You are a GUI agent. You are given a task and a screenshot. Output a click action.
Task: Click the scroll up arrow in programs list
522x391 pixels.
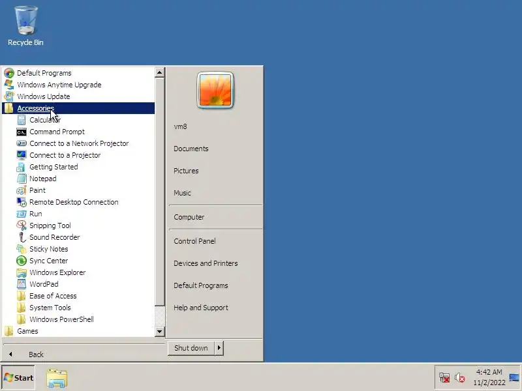[159, 72]
